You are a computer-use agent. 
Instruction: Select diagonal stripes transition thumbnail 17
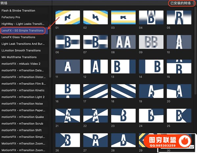pyautogui.click(x=95, y=92)
